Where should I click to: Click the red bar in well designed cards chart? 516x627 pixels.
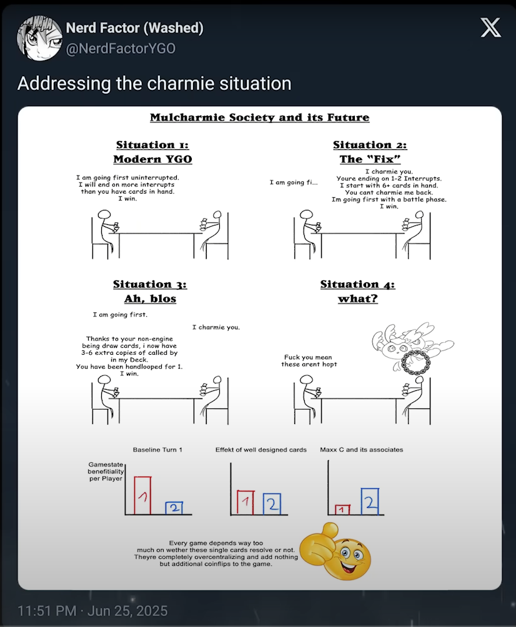[x=246, y=502]
